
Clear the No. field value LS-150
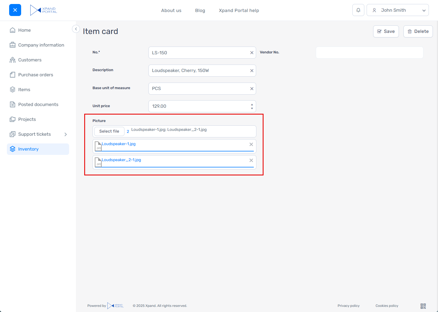(x=252, y=53)
